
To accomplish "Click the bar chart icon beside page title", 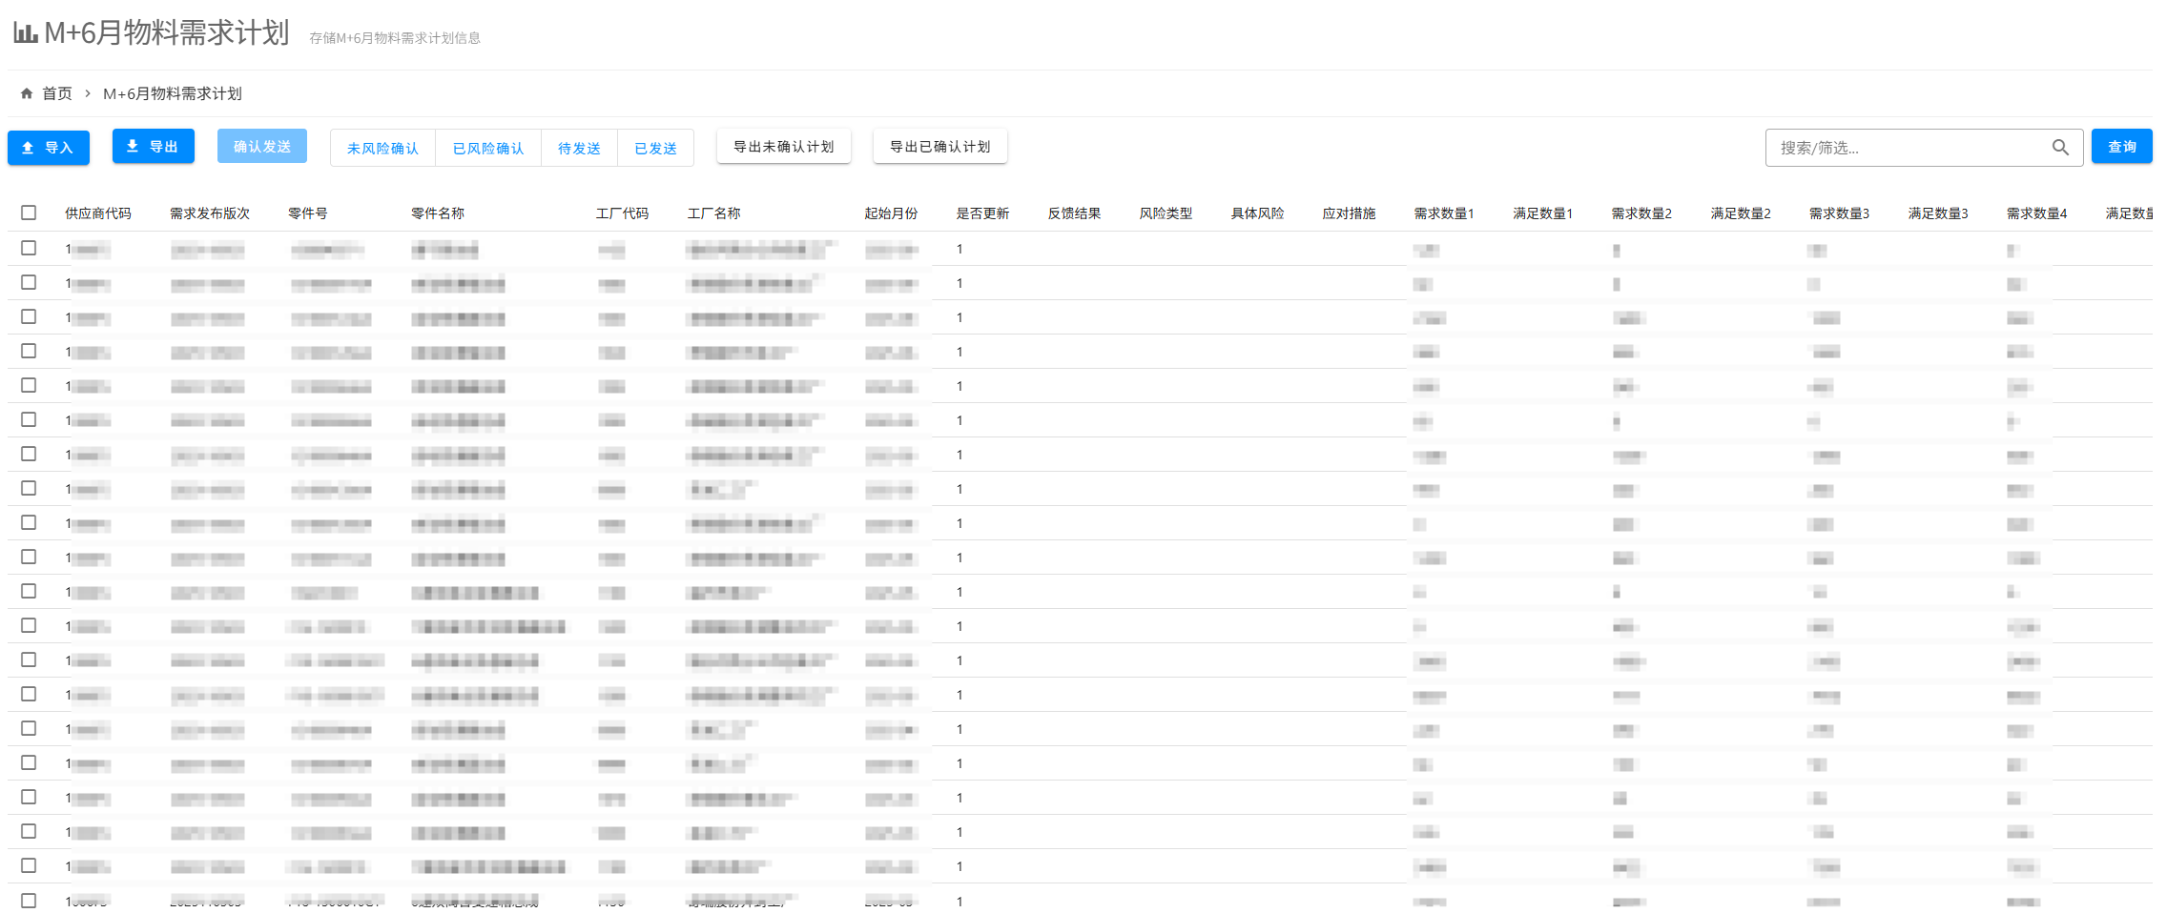I will [x=26, y=33].
